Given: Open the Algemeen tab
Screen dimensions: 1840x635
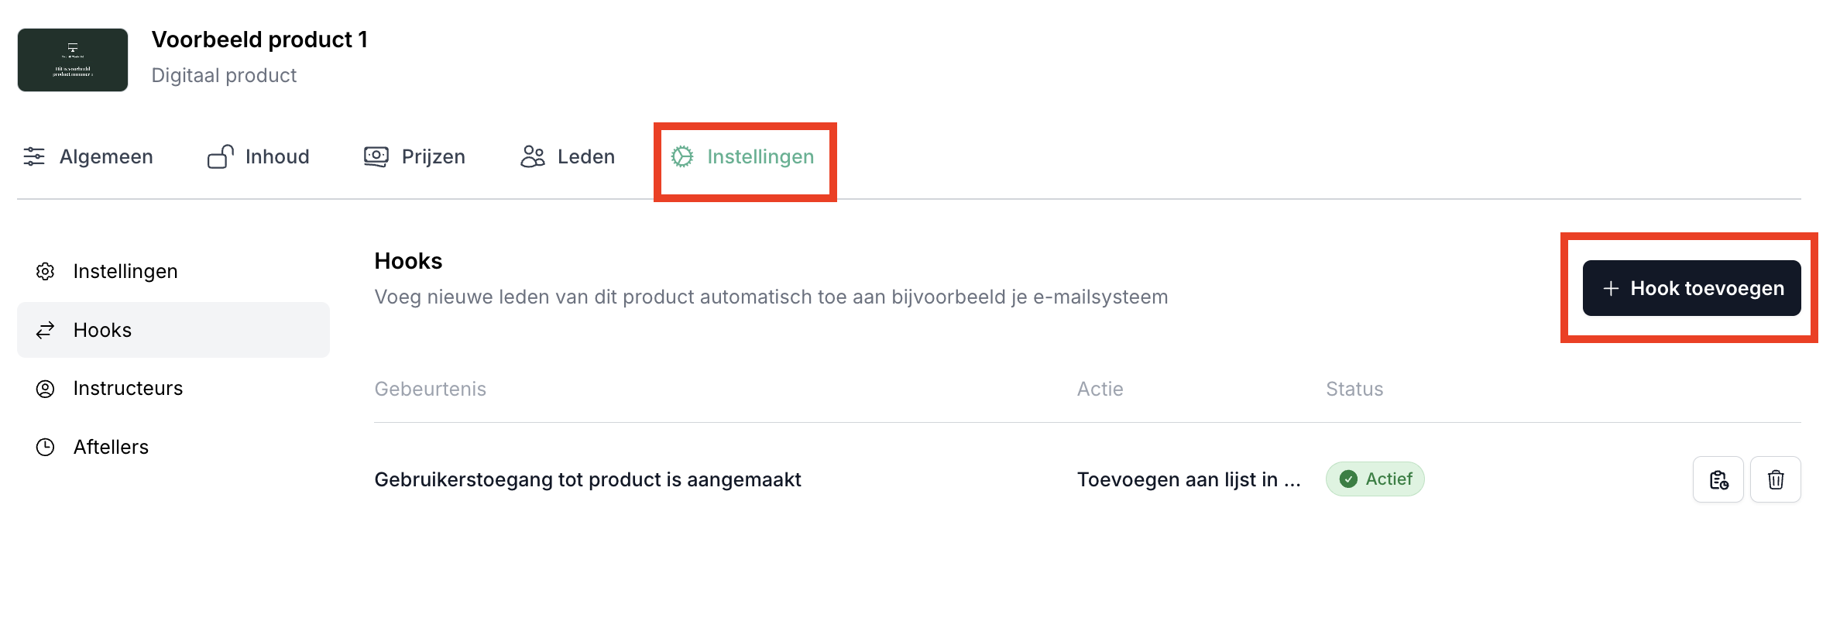Looking at the screenshot, I should (x=106, y=156).
